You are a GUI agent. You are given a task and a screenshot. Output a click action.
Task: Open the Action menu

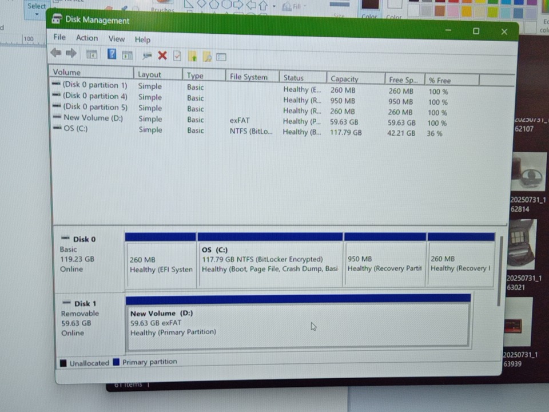pos(87,38)
